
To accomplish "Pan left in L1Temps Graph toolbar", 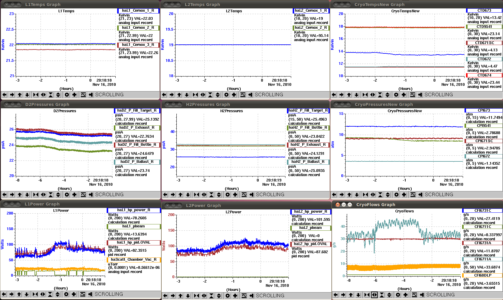I will click(5, 95).
